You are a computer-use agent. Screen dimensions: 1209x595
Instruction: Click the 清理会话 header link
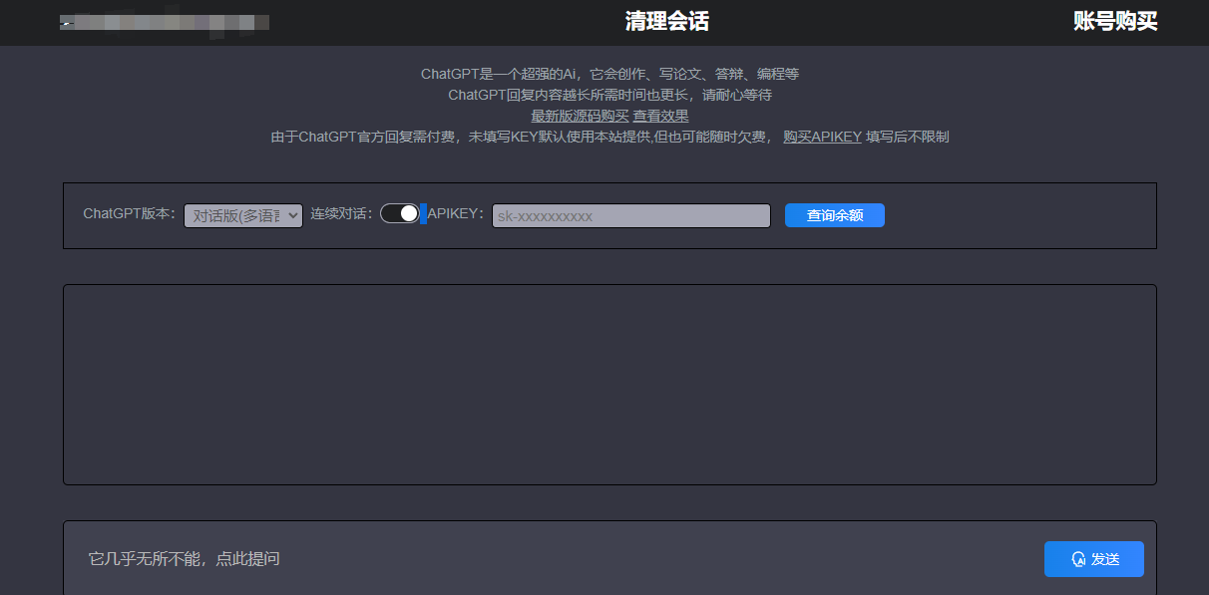pyautogui.click(x=666, y=22)
